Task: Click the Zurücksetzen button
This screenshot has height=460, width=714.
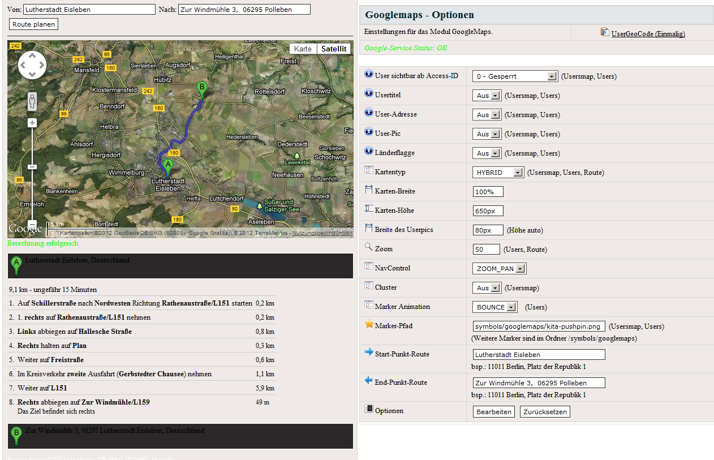Action: 545,412
